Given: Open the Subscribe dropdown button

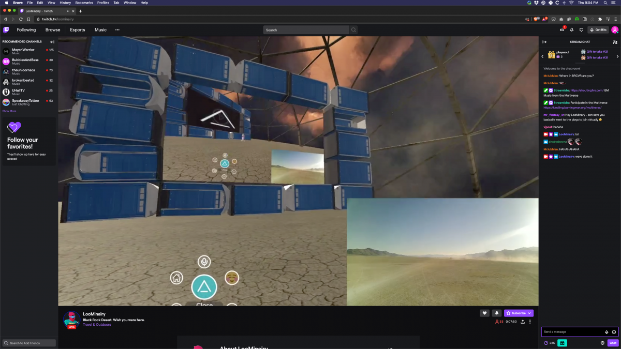Looking at the screenshot, I should pyautogui.click(x=519, y=313).
